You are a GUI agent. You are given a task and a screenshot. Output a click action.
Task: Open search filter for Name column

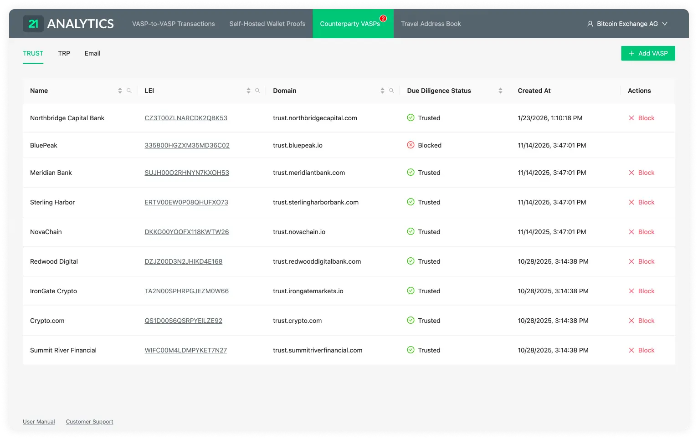tap(129, 91)
